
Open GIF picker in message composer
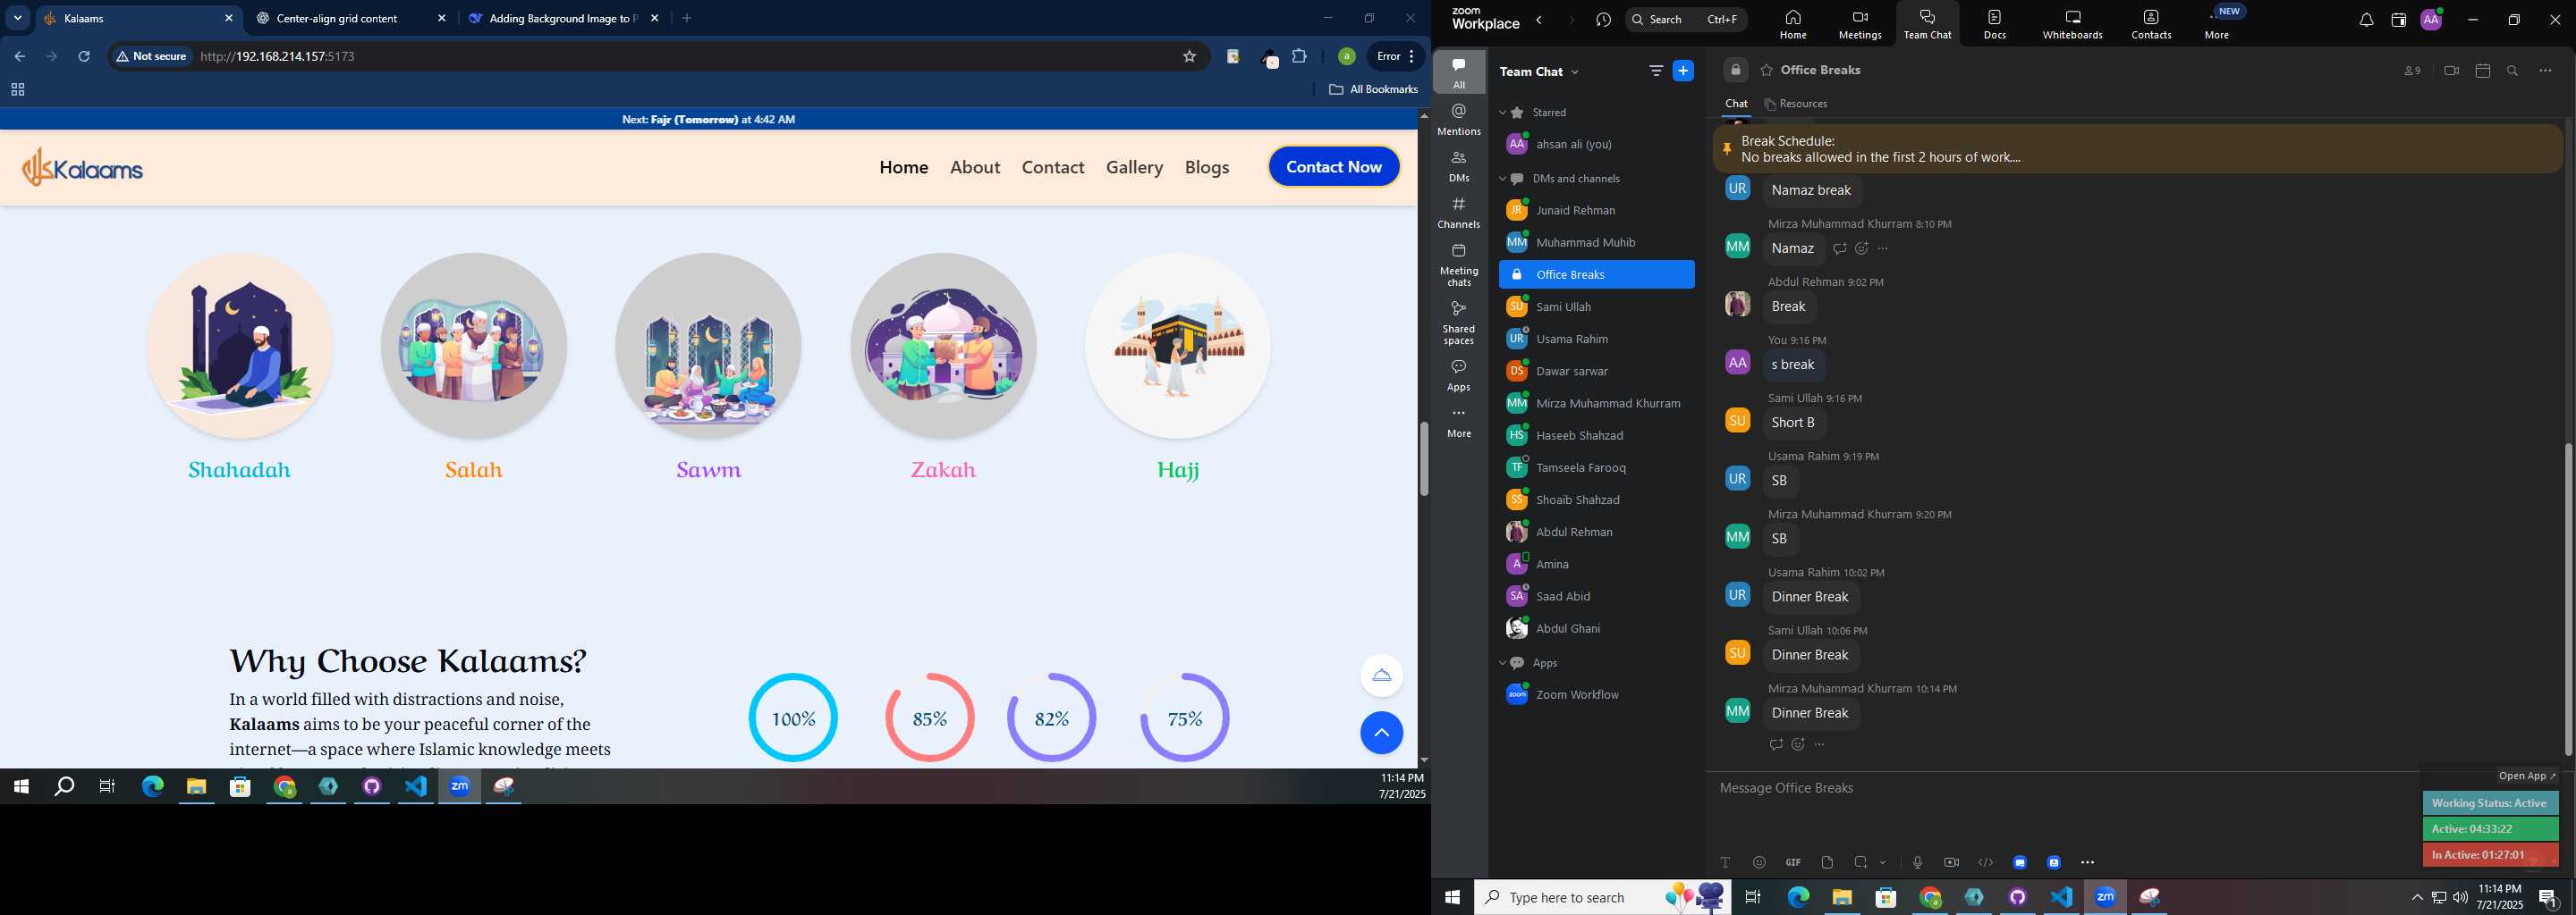(x=1793, y=862)
